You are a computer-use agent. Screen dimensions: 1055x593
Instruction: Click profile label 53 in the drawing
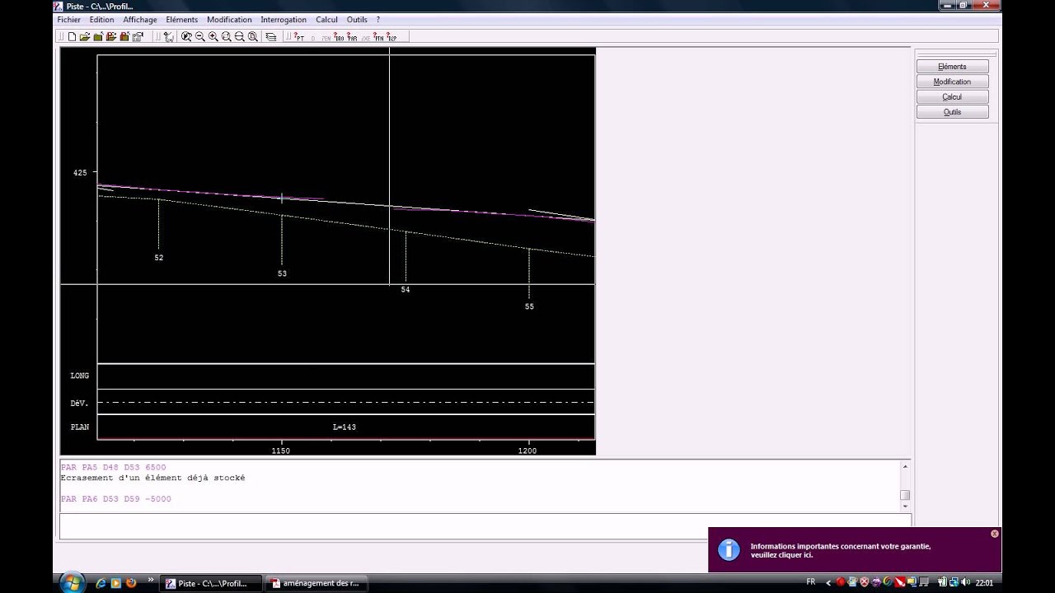point(282,273)
